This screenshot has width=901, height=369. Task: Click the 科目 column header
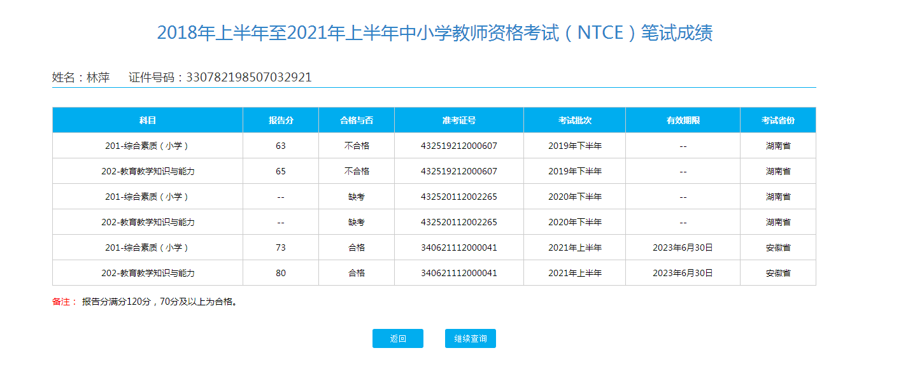[x=148, y=120]
